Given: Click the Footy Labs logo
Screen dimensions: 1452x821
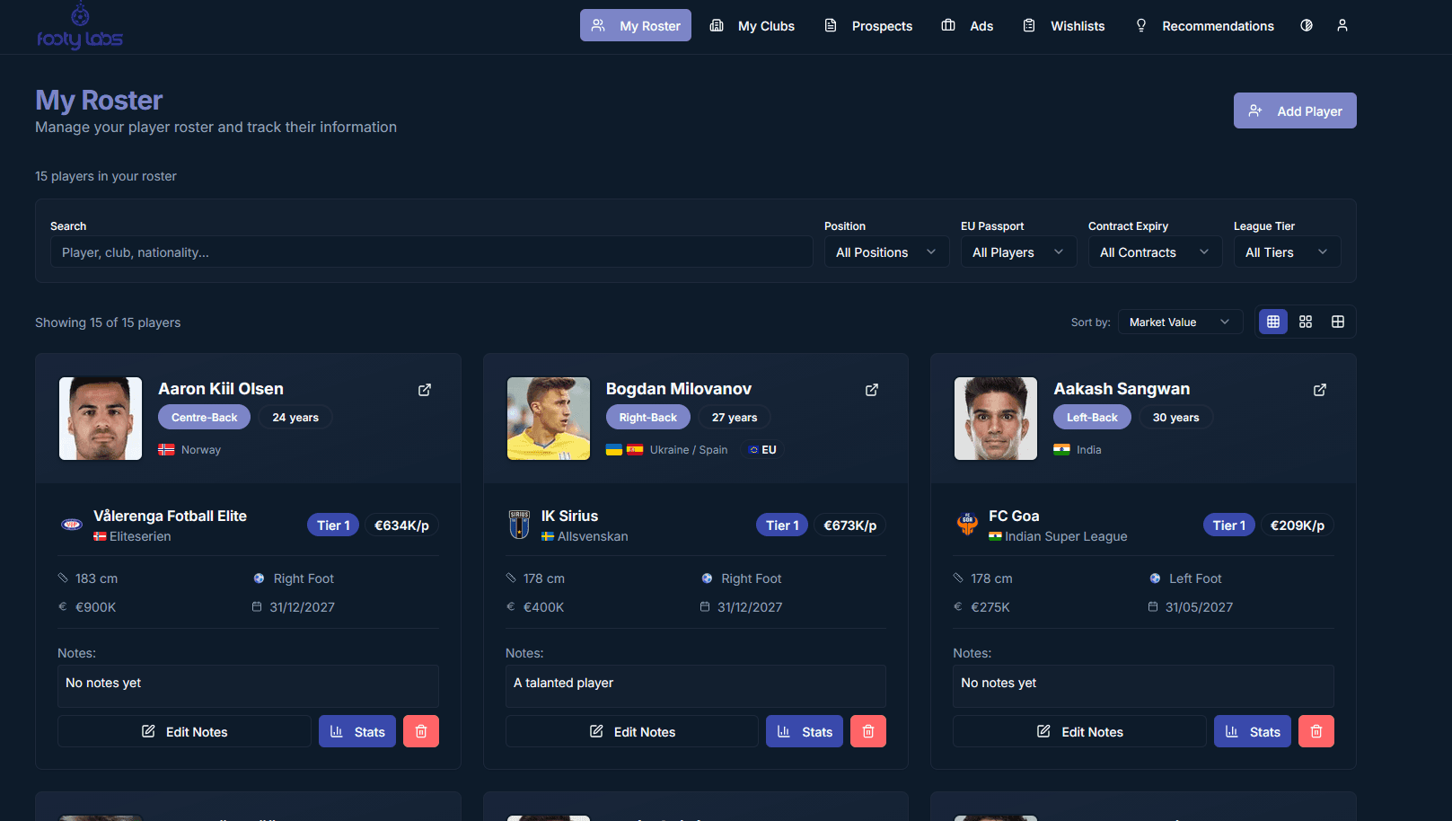Looking at the screenshot, I should [x=80, y=27].
